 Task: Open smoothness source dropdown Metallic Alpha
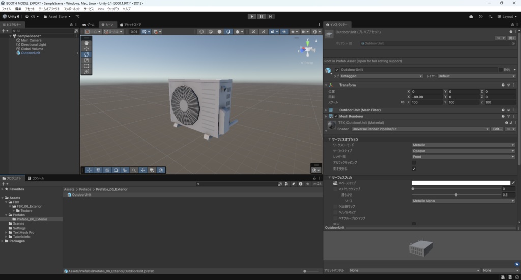tap(463, 201)
